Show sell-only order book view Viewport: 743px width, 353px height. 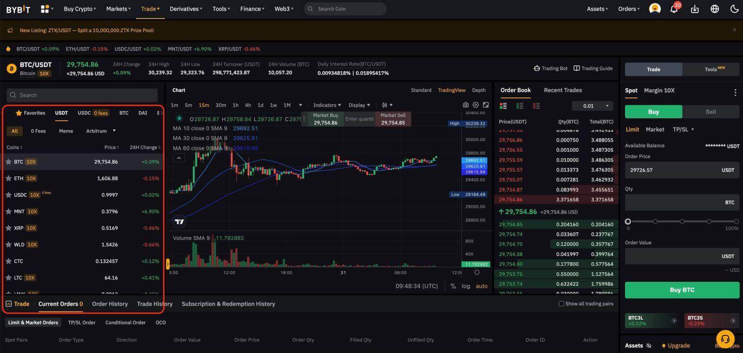coord(536,106)
